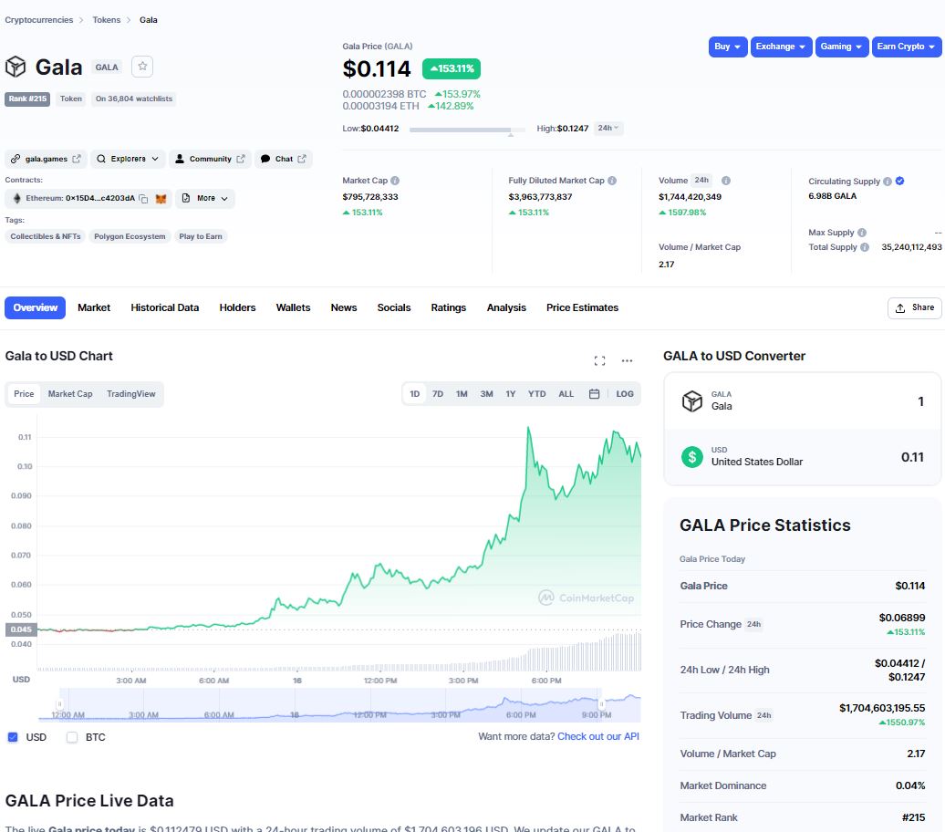Click the Share button
The image size is (945, 832).
[914, 307]
